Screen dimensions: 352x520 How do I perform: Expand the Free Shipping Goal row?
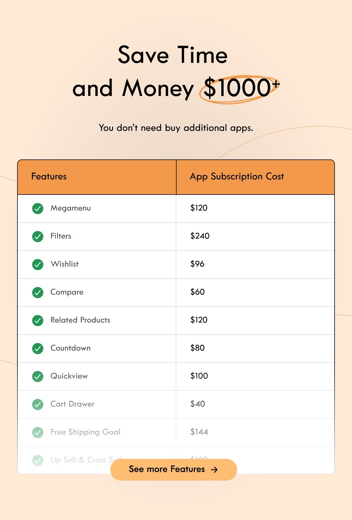coord(86,432)
